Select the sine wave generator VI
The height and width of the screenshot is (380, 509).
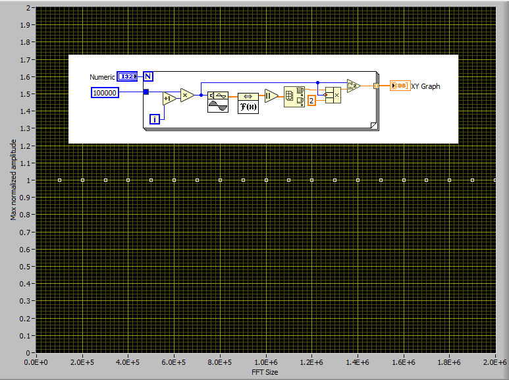217,102
